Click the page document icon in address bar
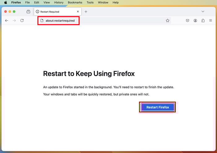Viewport: 217px width, 153px height. [42, 21]
